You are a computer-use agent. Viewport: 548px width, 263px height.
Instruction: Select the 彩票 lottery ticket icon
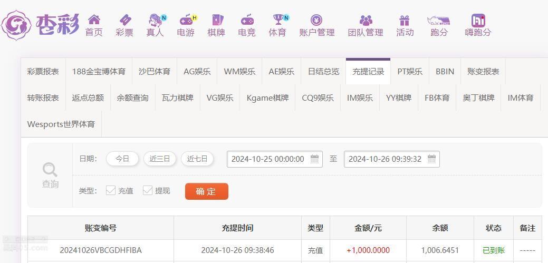tap(125, 20)
